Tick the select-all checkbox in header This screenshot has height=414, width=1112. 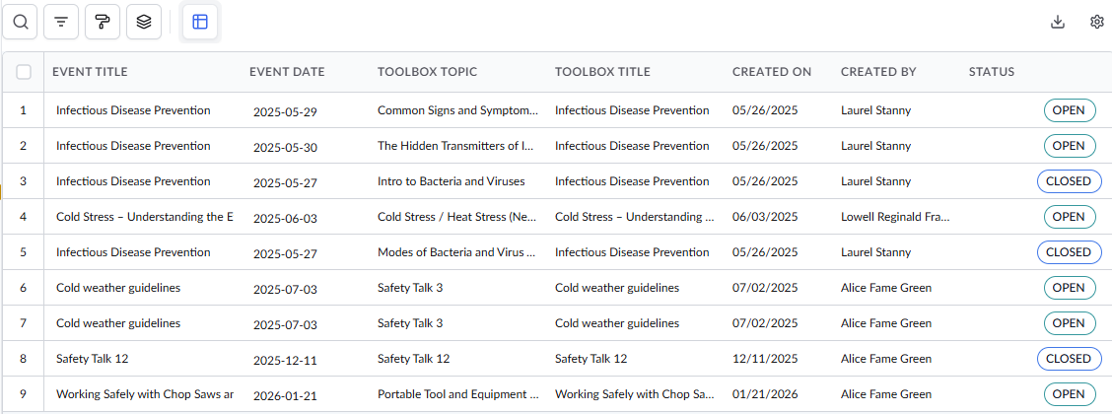click(24, 72)
